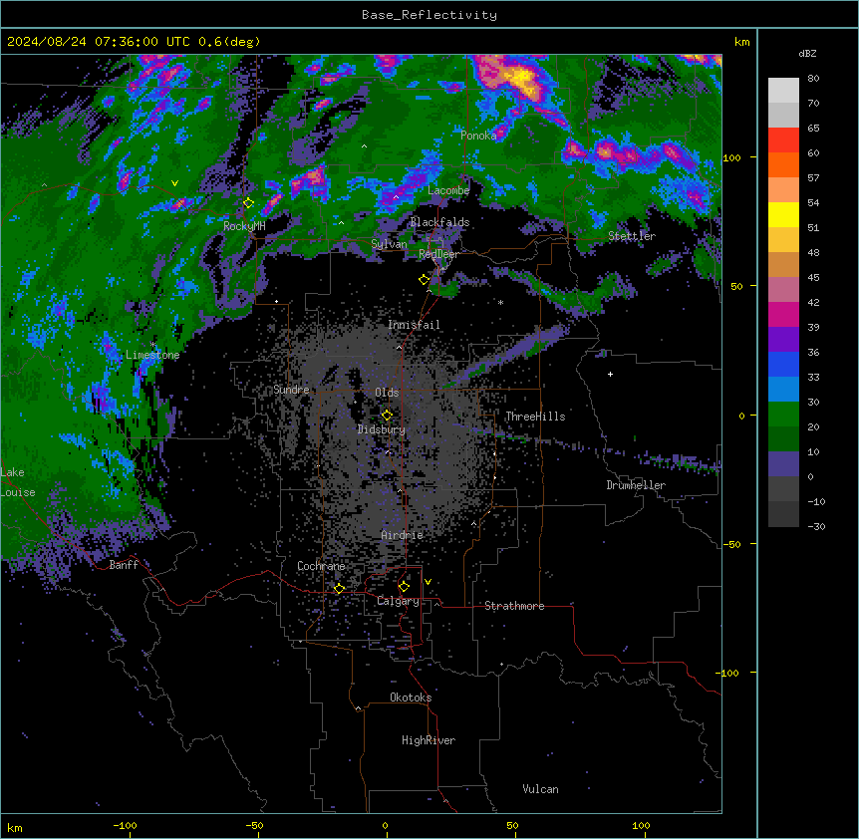This screenshot has height=839, width=859.
Task: Click the Calgary city label
Action: point(398,601)
